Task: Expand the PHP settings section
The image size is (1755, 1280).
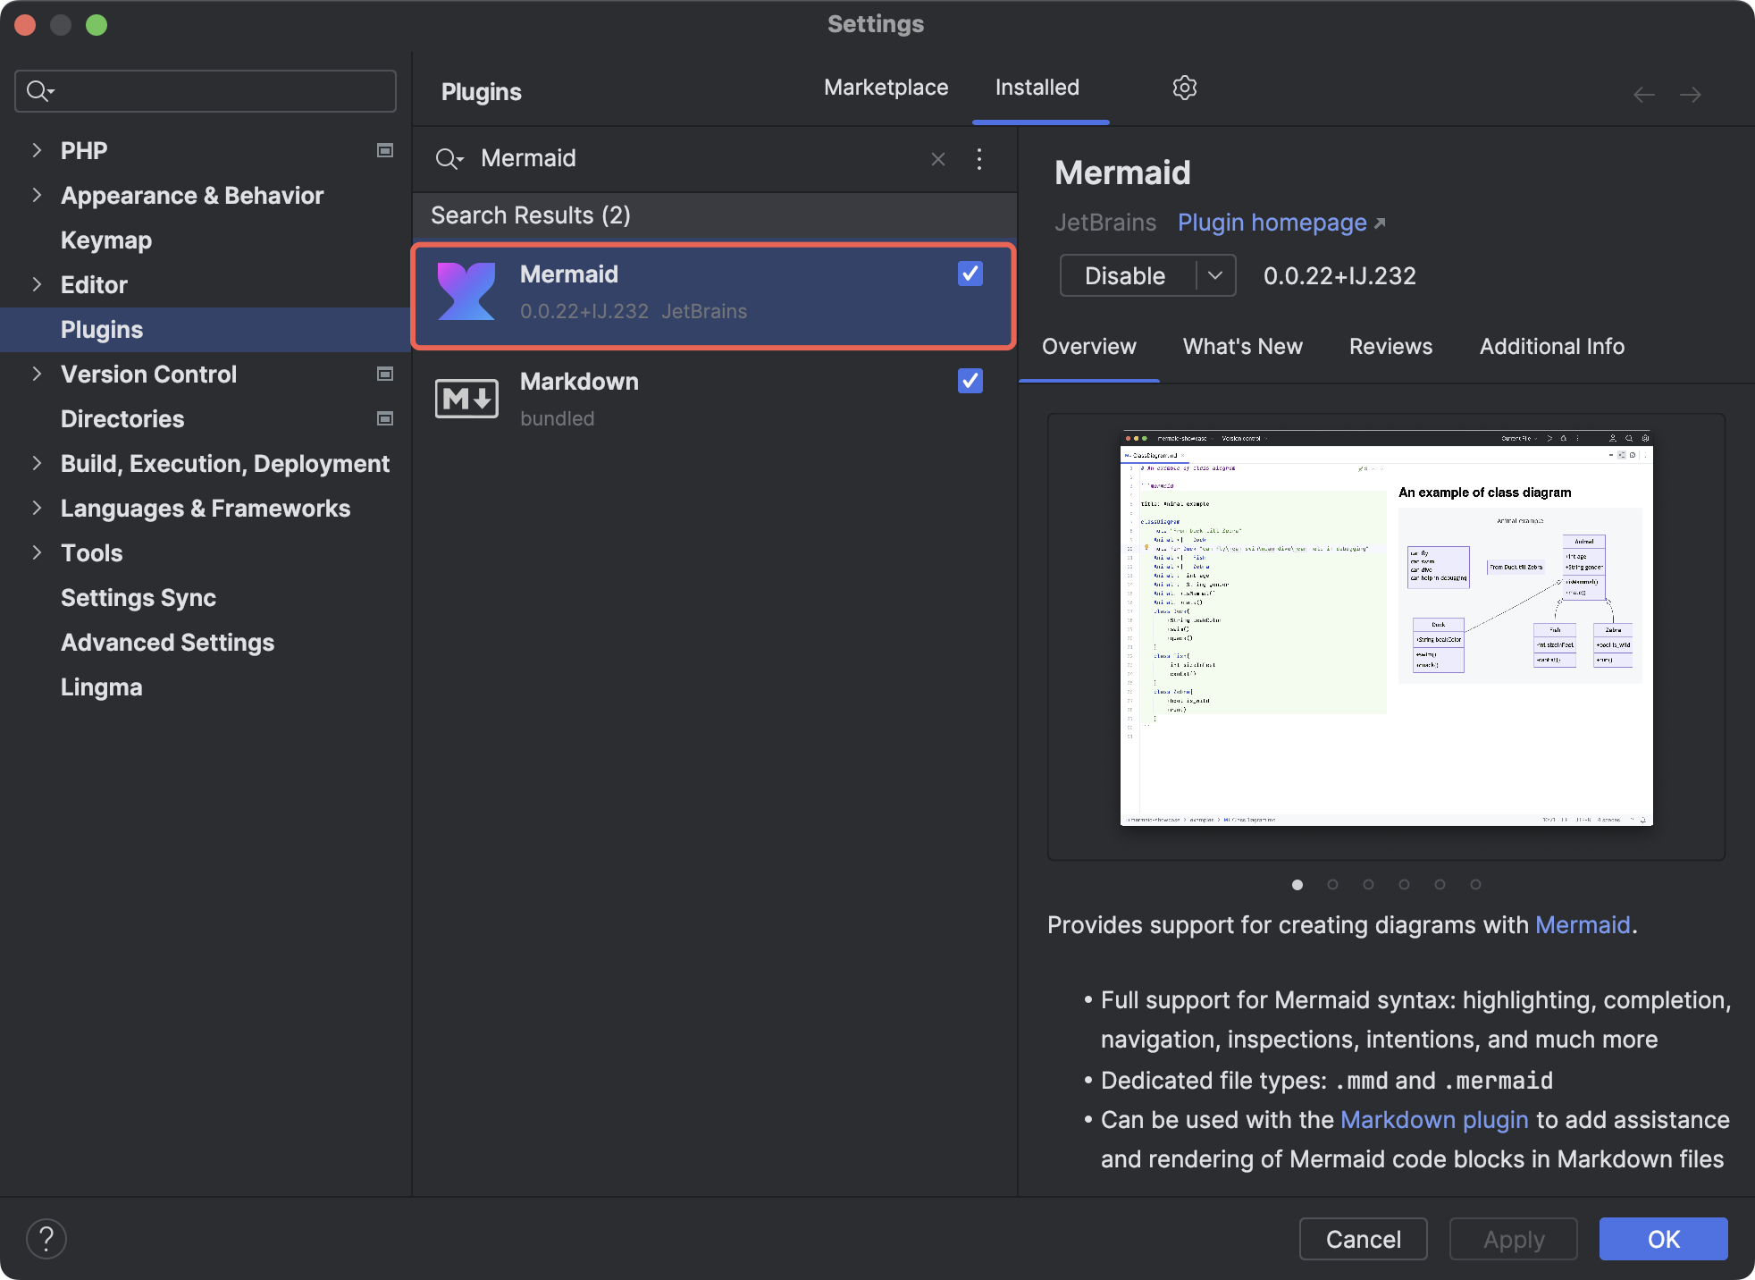Action: pyautogui.click(x=37, y=150)
